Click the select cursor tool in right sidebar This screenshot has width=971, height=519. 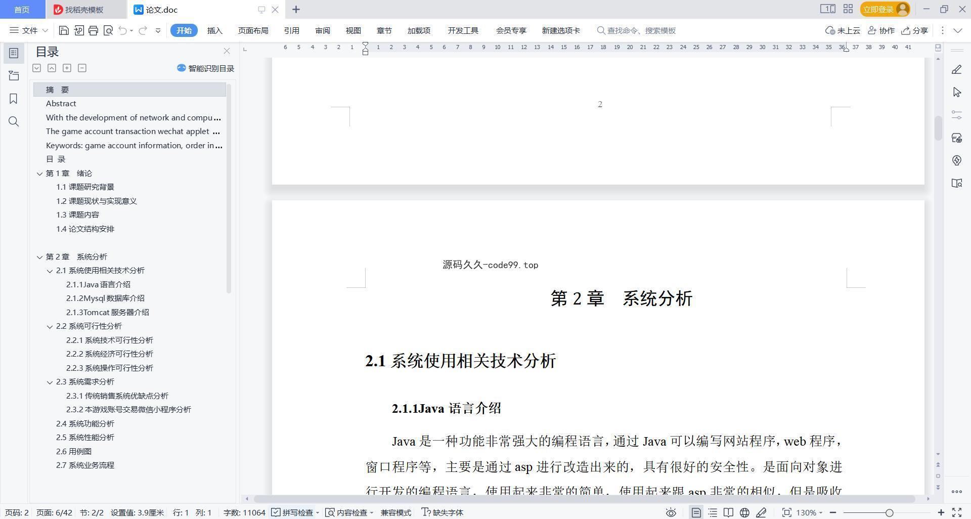point(956,92)
